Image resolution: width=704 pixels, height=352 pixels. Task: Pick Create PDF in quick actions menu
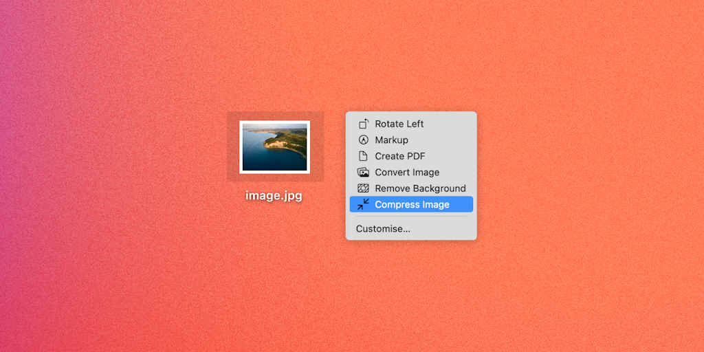point(411,156)
